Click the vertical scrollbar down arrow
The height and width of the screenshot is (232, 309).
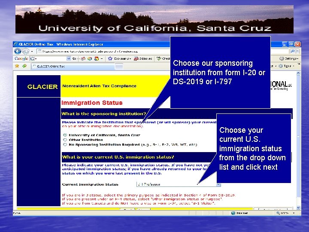tap(298, 208)
